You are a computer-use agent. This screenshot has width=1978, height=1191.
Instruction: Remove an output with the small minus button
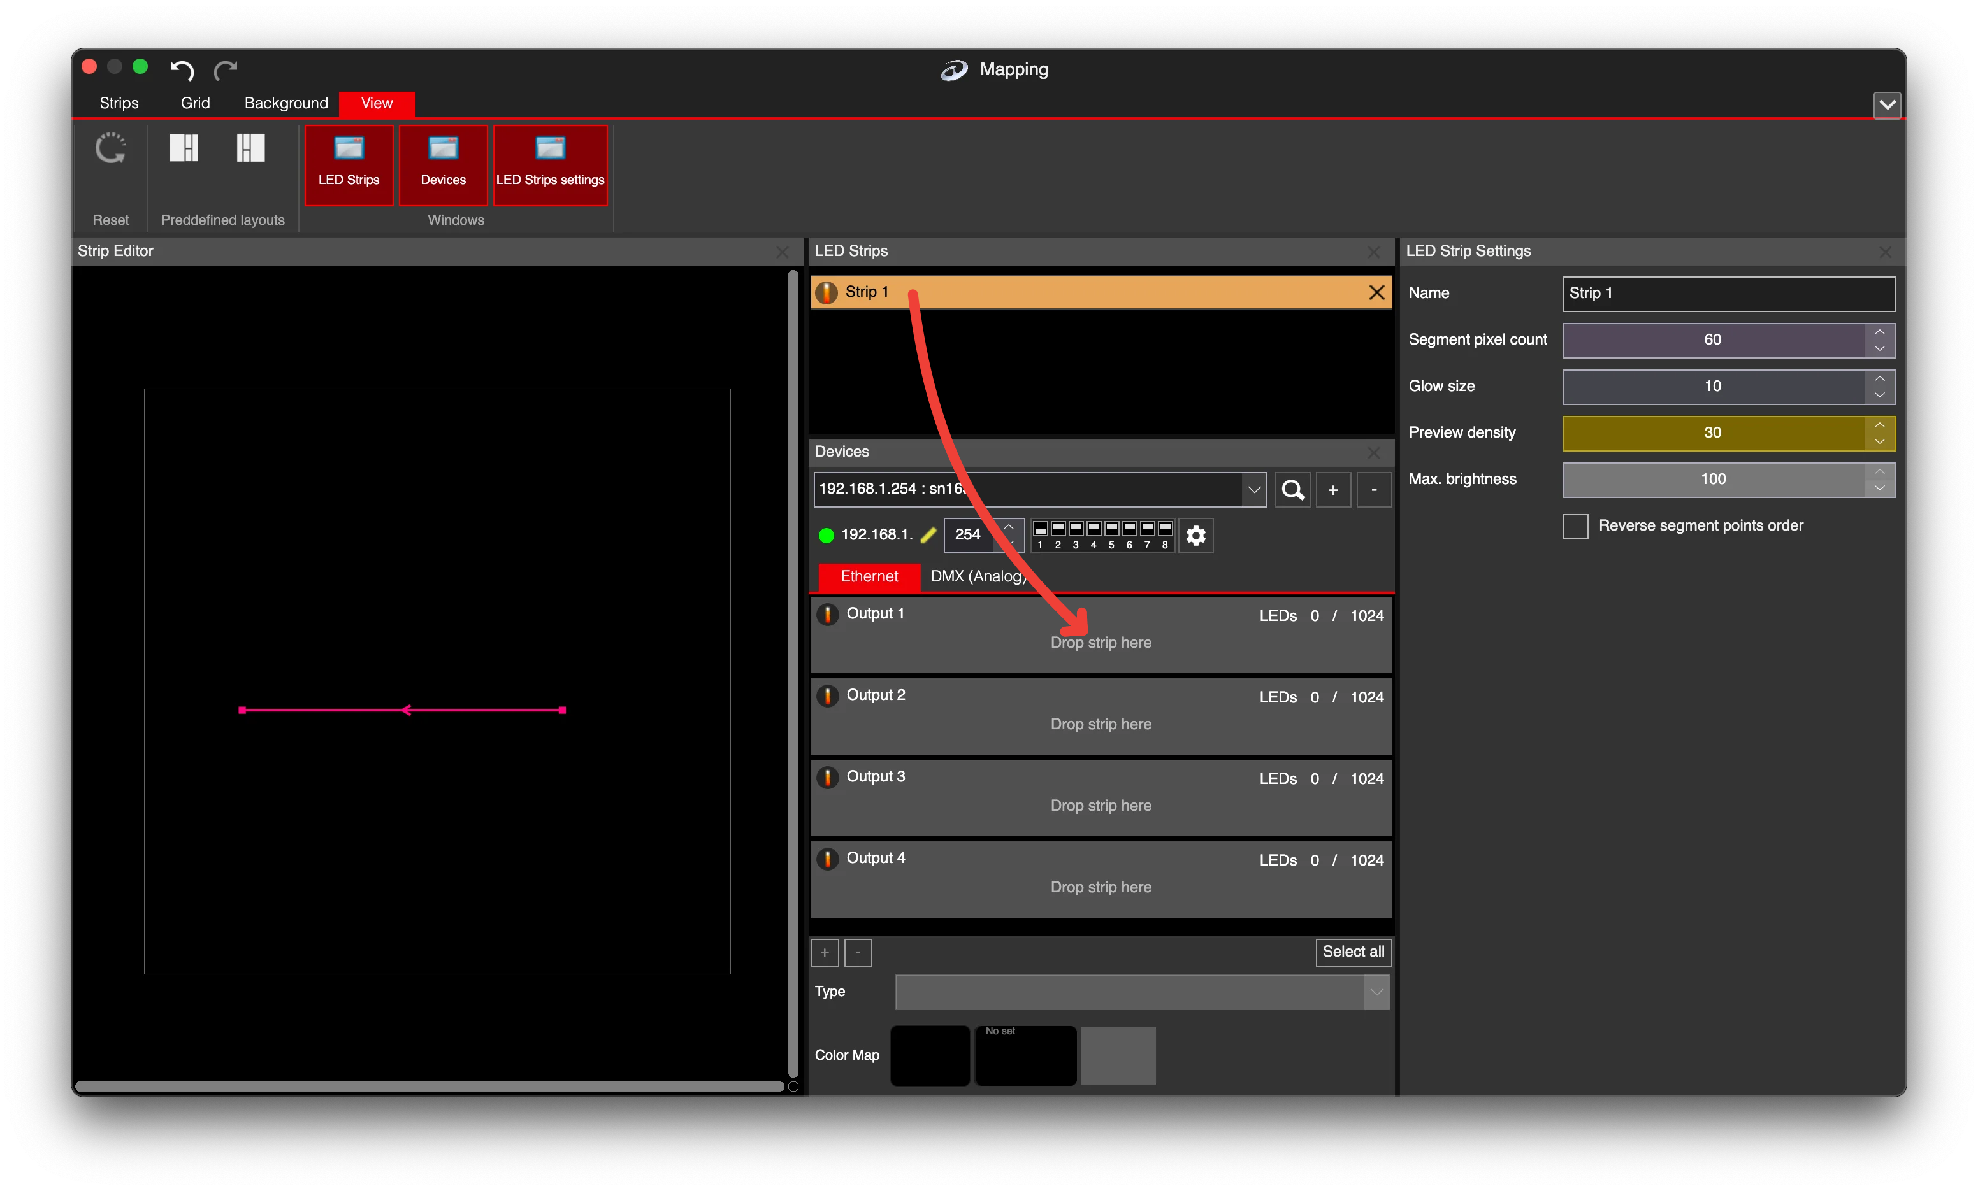(858, 953)
